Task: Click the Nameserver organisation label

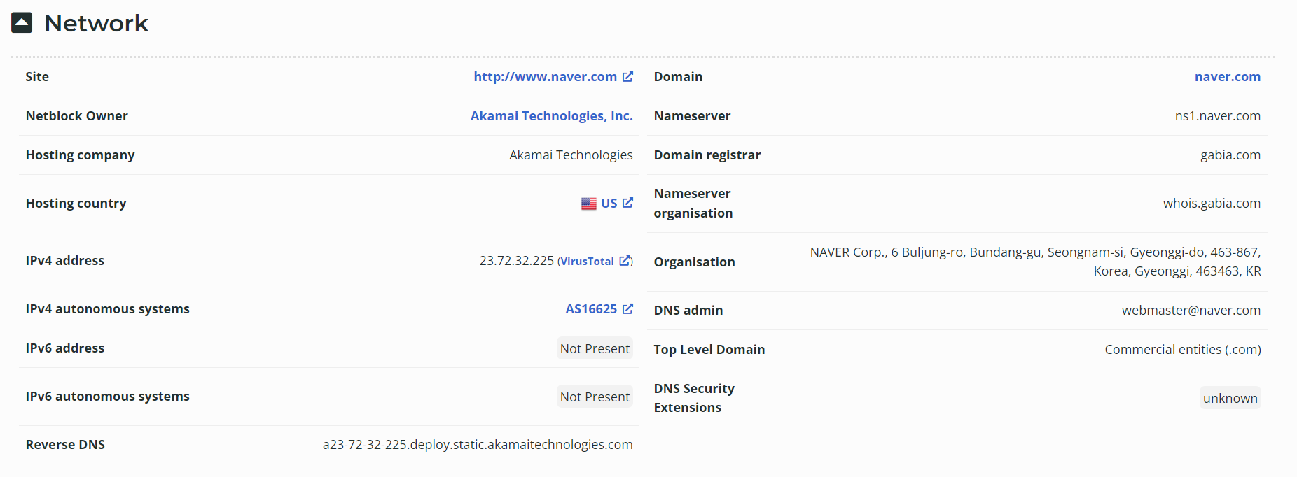Action: tap(693, 204)
